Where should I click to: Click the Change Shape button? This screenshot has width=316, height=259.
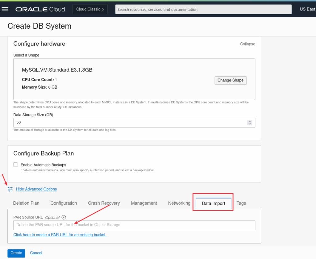[x=230, y=80]
